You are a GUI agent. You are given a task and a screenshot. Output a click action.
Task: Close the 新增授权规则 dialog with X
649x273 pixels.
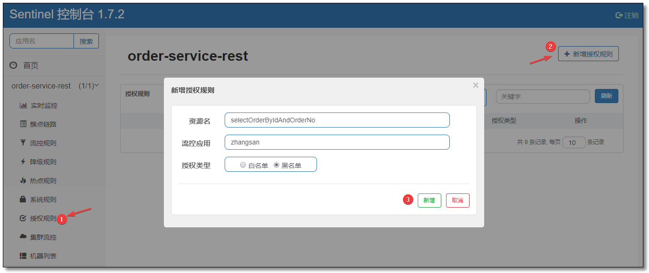click(476, 85)
